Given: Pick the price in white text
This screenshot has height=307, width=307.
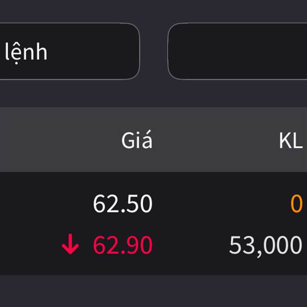Looking at the screenshot, I should (123, 204).
